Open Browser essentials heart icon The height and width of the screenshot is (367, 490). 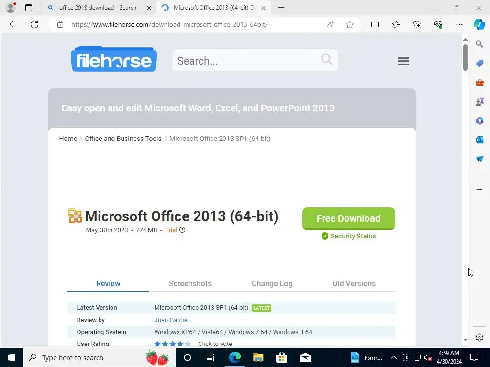click(438, 24)
